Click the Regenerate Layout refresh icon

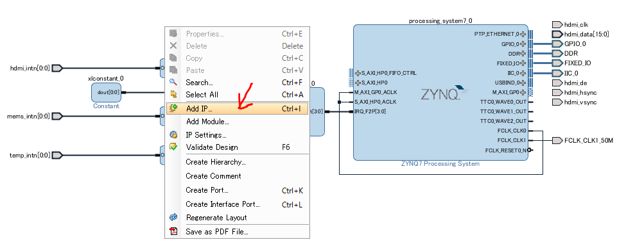pos(173,217)
